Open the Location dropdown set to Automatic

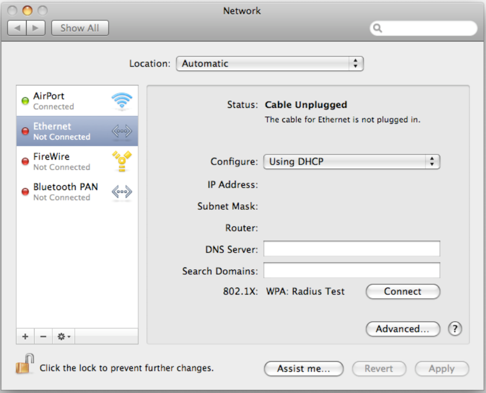269,63
